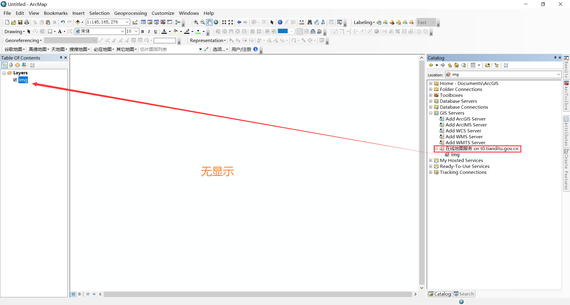
Task: Click the Home folder icon in Catalog toolbar
Action: (x=456, y=65)
